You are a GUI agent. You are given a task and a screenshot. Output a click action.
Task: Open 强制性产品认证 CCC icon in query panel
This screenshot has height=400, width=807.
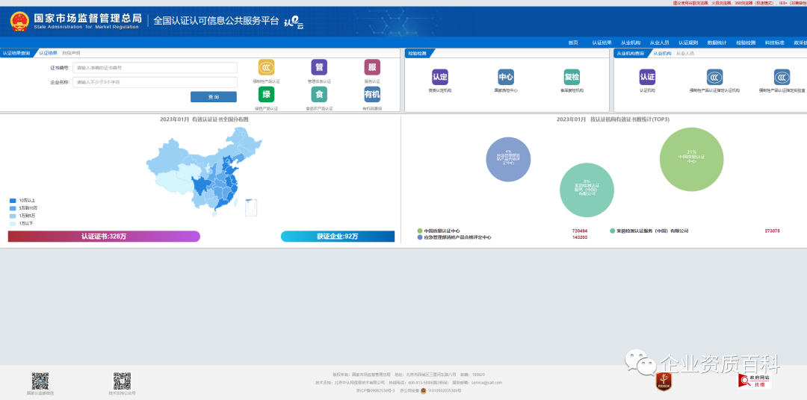(266, 67)
